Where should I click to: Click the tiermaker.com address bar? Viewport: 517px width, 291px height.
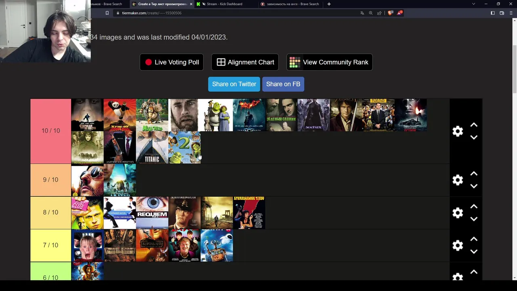[234, 13]
